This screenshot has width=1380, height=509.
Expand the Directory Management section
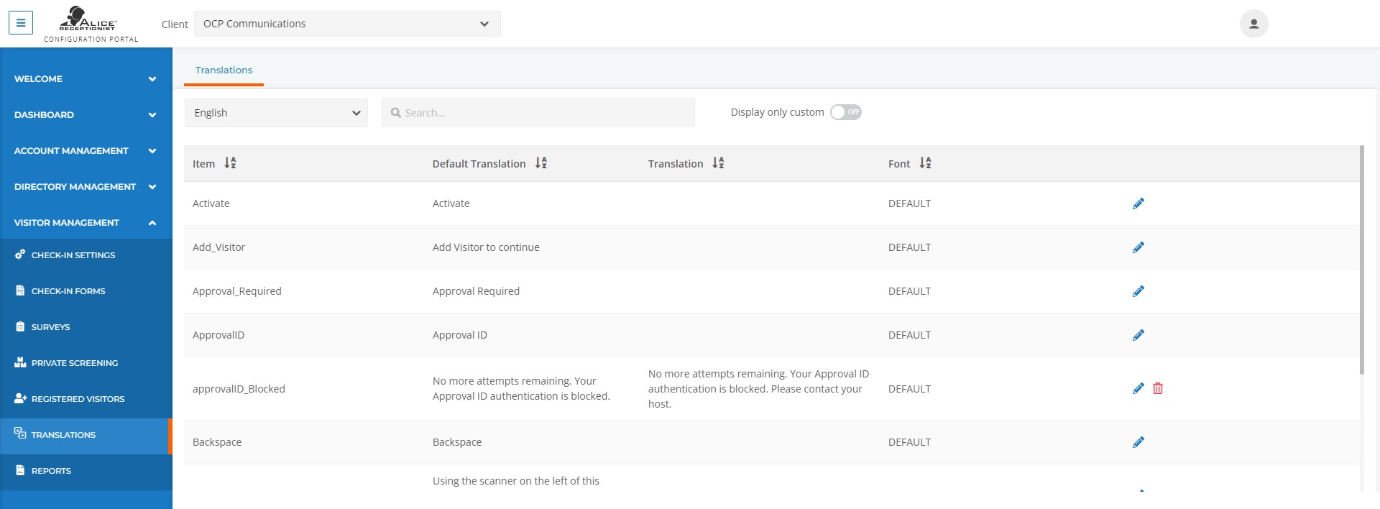(86, 186)
